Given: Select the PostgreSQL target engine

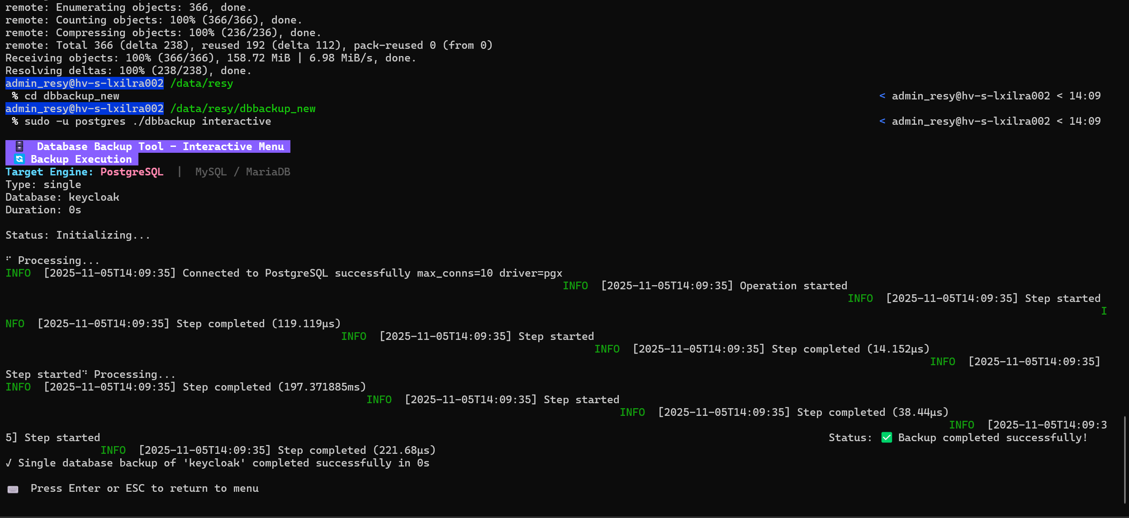Looking at the screenshot, I should (132, 172).
